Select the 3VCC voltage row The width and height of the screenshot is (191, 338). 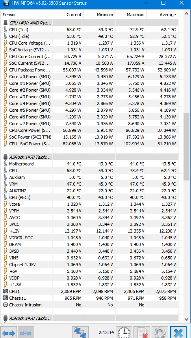89,224
